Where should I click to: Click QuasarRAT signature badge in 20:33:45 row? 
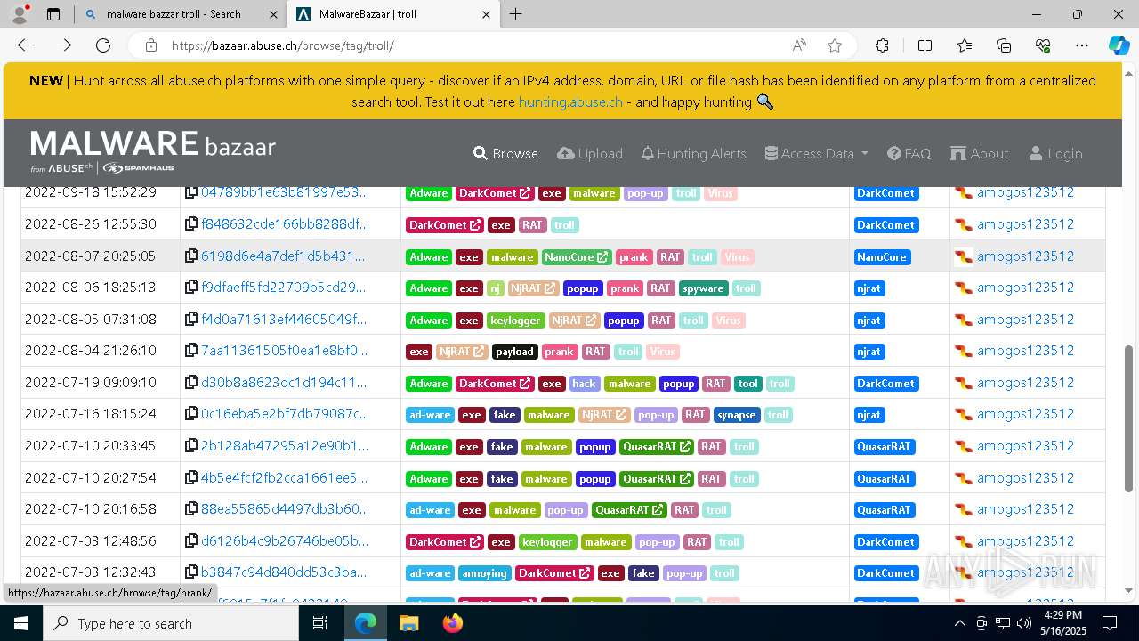tap(884, 447)
